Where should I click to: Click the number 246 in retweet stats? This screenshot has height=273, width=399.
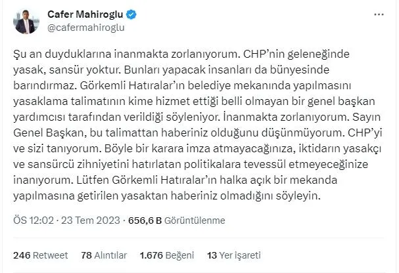[21, 255]
